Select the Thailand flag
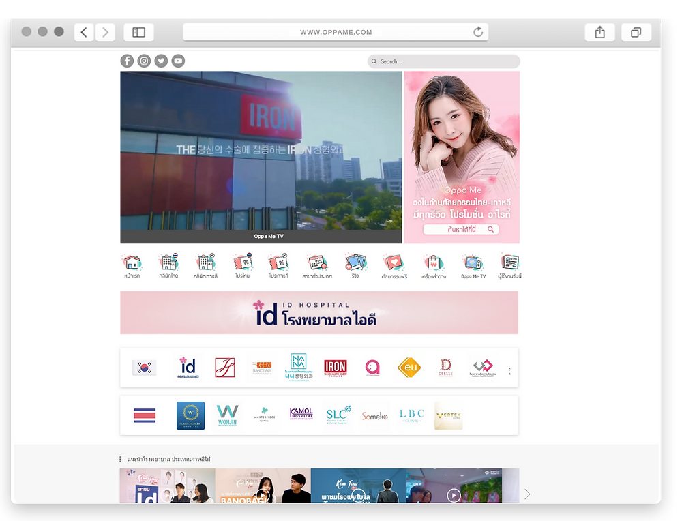Viewport: 682px width, 521px height. click(x=145, y=415)
